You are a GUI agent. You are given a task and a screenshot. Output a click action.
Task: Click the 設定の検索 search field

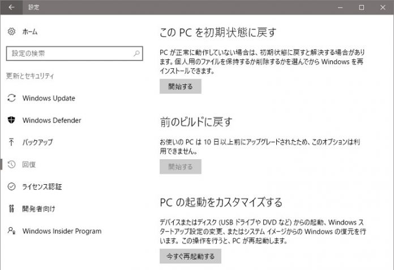74,54
